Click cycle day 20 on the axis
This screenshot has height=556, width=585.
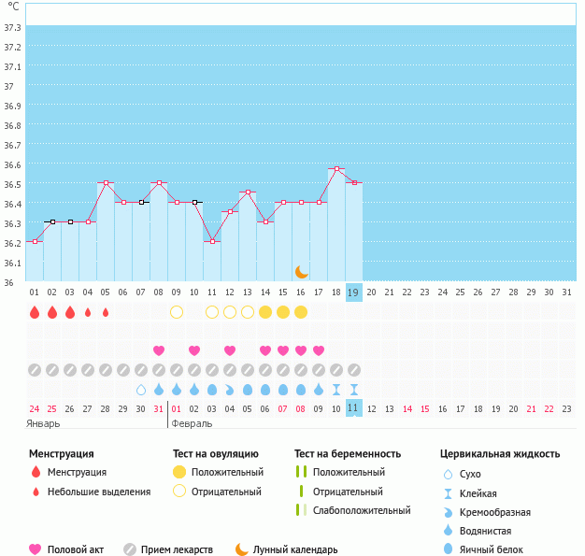(372, 292)
